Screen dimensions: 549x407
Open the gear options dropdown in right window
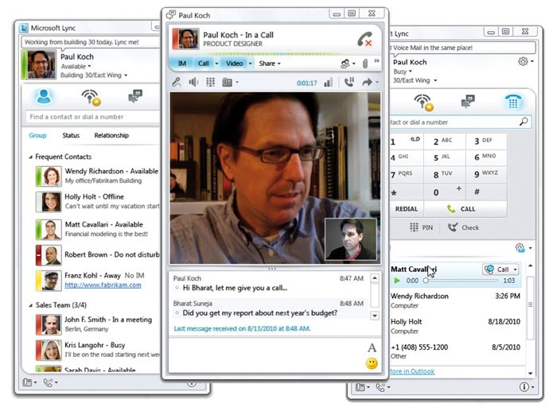524,62
